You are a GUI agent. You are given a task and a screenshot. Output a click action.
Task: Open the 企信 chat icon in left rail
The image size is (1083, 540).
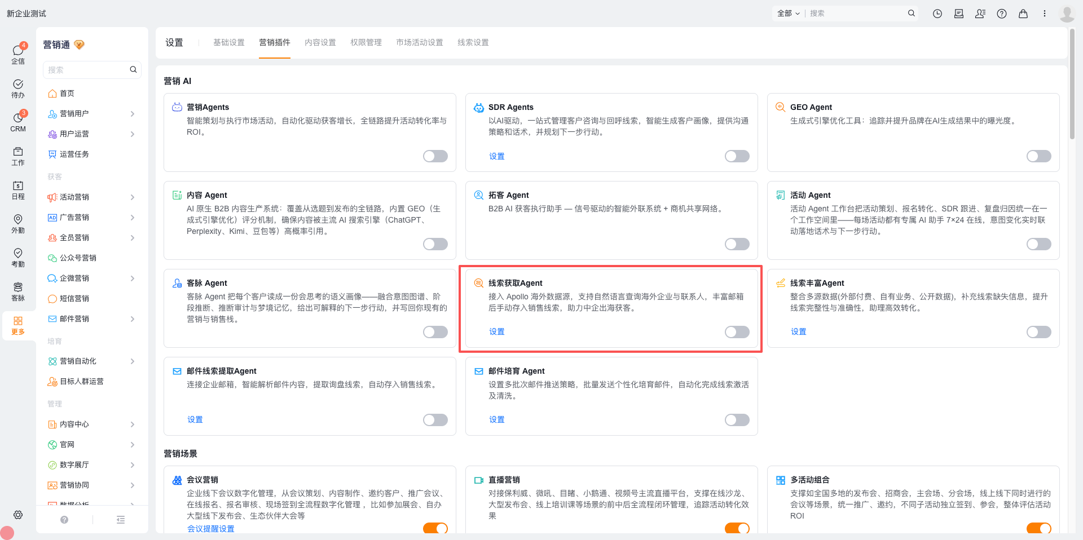18,54
